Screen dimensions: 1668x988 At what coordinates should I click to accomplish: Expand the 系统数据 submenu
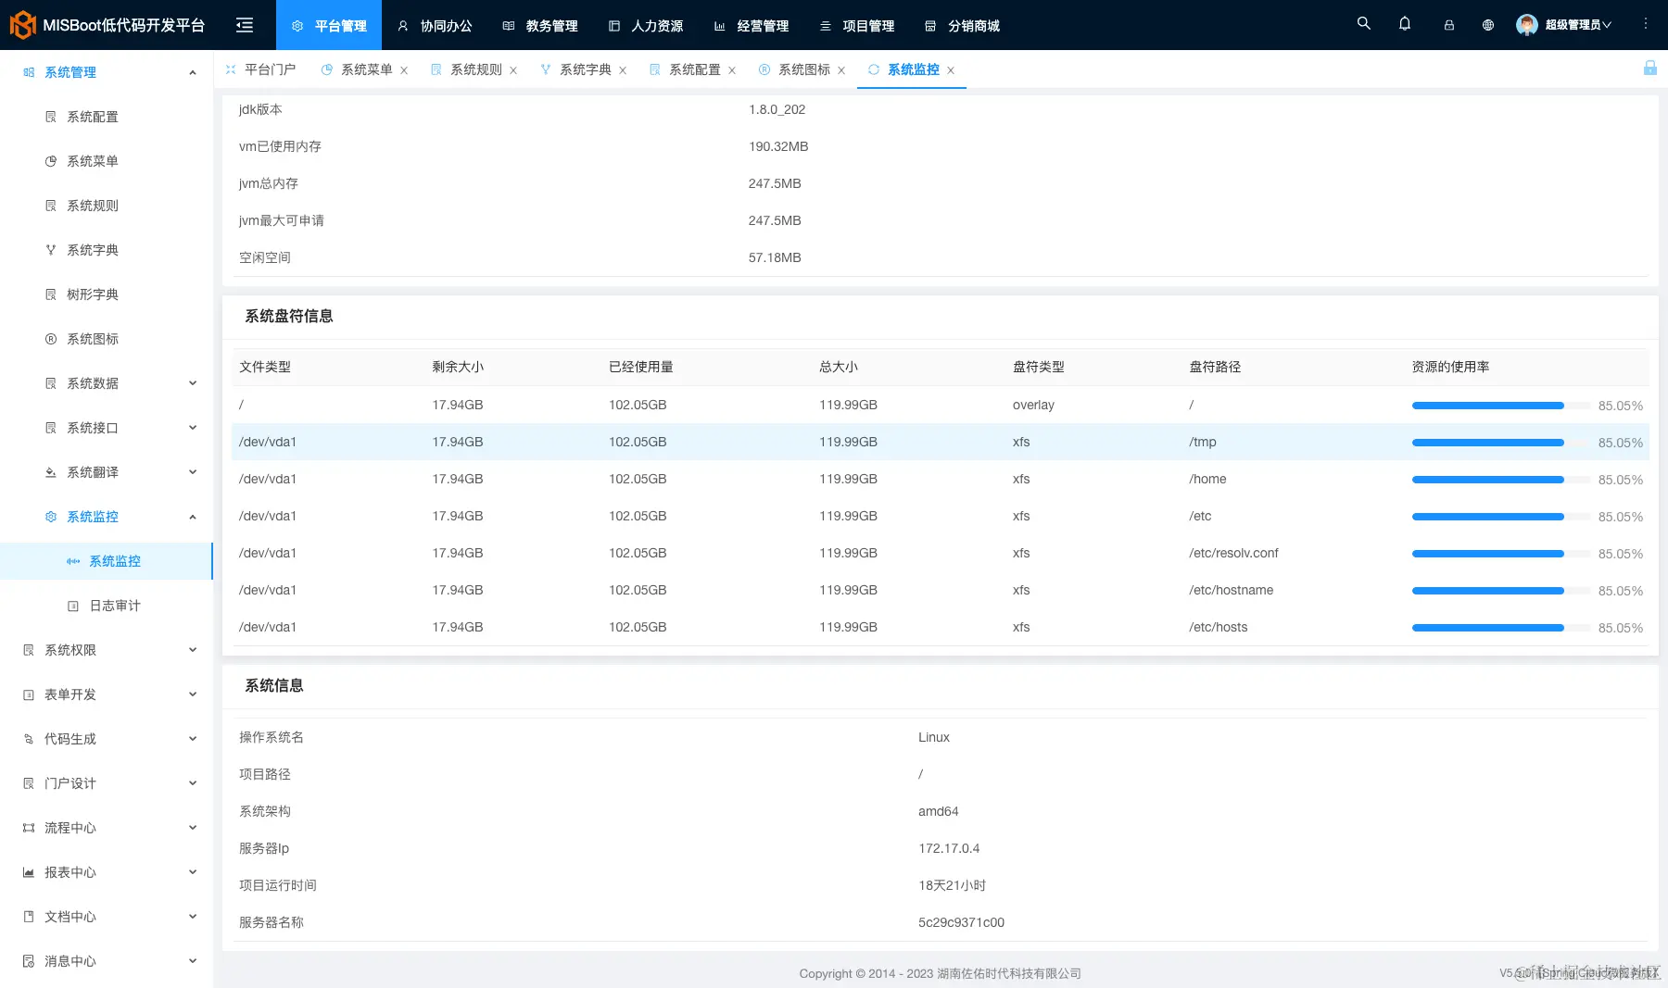193,383
